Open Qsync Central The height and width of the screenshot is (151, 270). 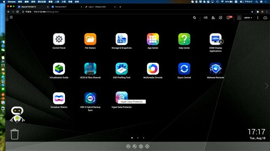pyautogui.click(x=184, y=69)
